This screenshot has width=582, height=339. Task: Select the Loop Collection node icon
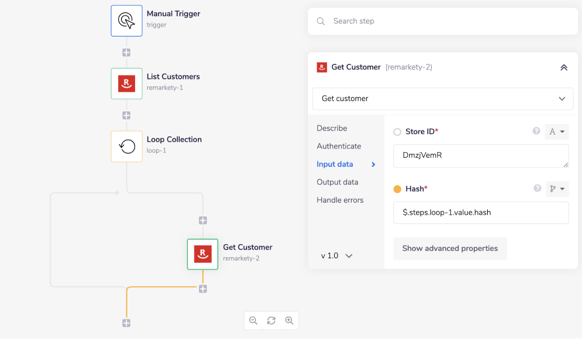point(126,146)
